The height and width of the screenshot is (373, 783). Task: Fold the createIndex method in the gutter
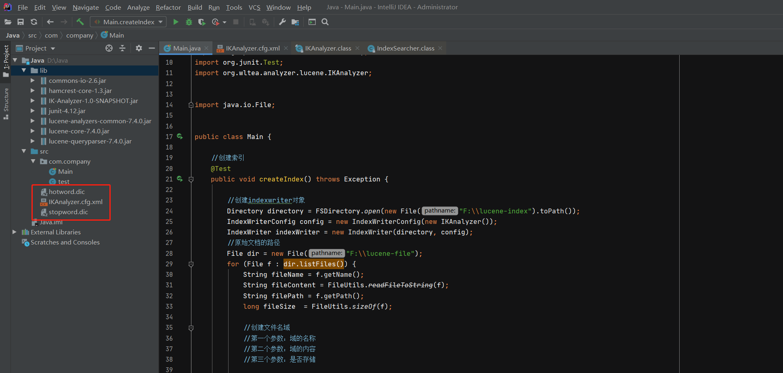pyautogui.click(x=191, y=179)
